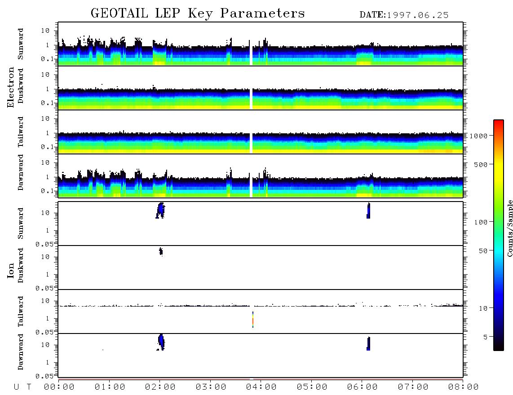Click the white data gap in Electron Duskward panel
Image resolution: width=513 pixels, height=395 pixels.
point(251,99)
